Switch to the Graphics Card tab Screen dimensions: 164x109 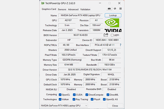click(x=49, y=9)
